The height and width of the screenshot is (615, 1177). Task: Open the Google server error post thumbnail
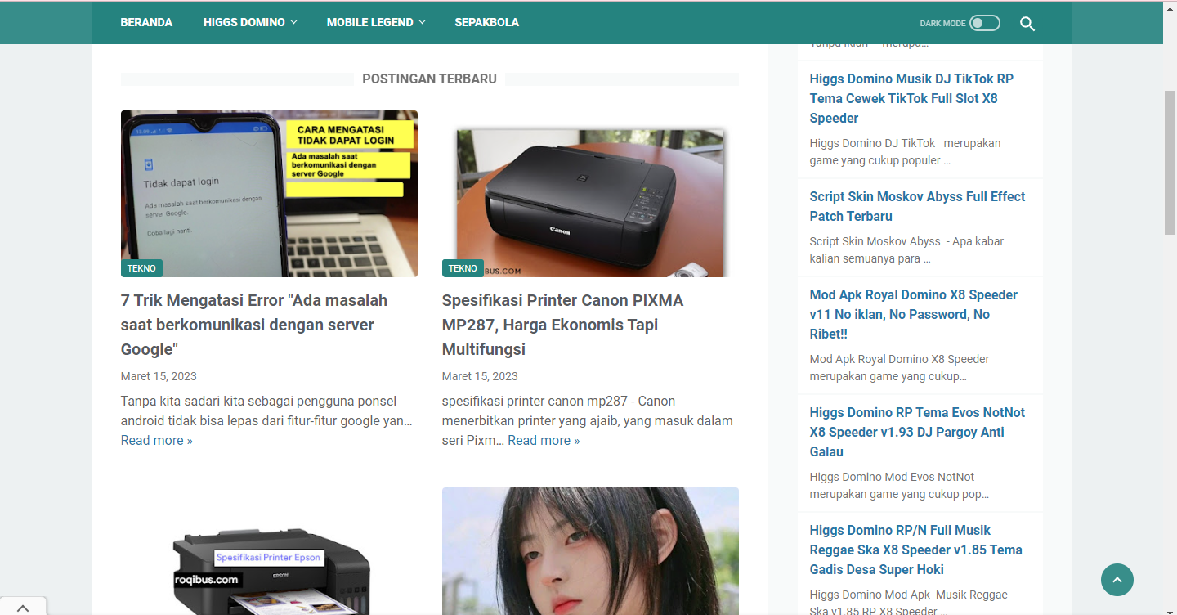coord(269,194)
